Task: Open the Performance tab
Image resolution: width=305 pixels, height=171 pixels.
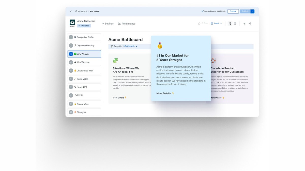Action: [127, 24]
